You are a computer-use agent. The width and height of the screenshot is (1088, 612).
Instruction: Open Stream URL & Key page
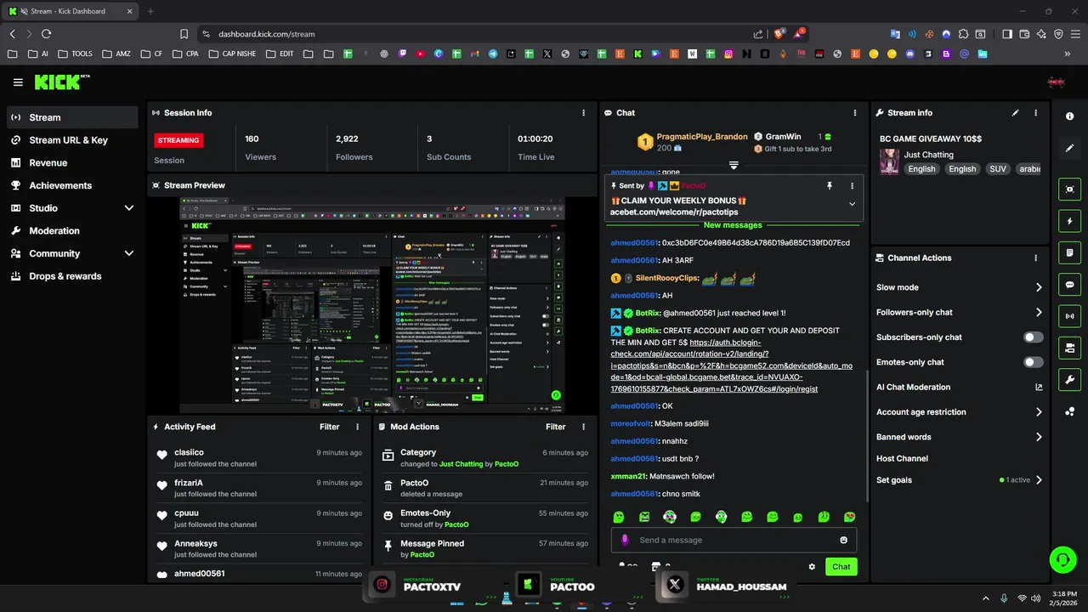tap(72, 140)
